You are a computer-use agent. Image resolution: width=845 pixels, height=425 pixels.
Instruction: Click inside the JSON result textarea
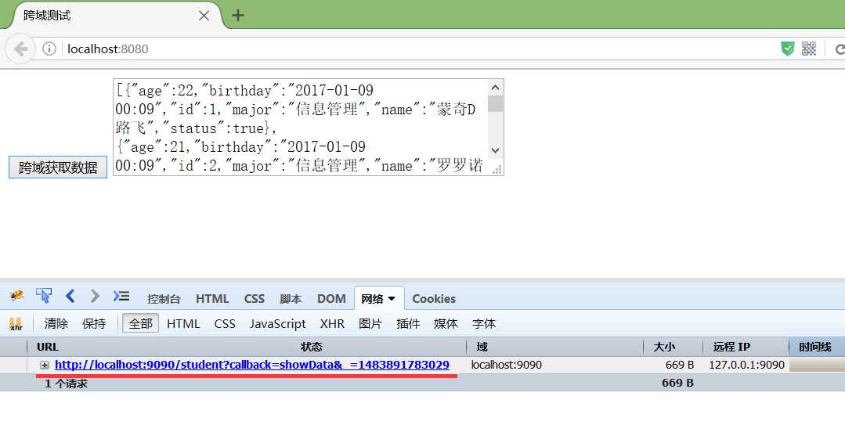pos(300,127)
